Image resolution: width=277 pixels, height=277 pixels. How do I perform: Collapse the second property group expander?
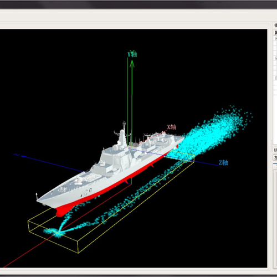276,58
